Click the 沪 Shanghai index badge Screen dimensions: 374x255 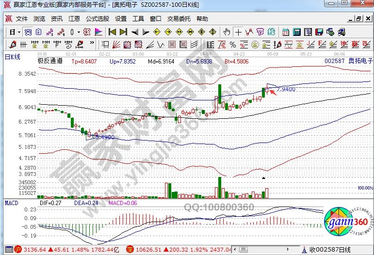(18, 250)
